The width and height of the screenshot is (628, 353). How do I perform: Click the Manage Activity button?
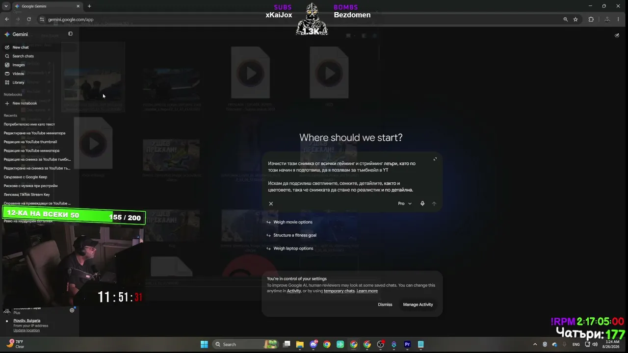coord(418,304)
